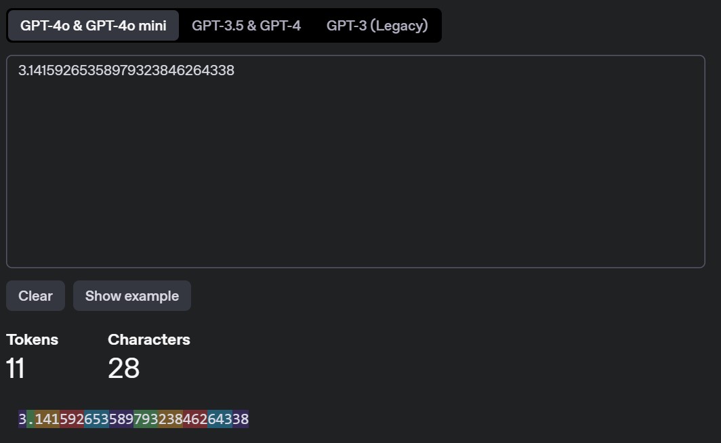Click the Characters heading label
Viewport: 721px width, 443px height.
pyautogui.click(x=149, y=339)
